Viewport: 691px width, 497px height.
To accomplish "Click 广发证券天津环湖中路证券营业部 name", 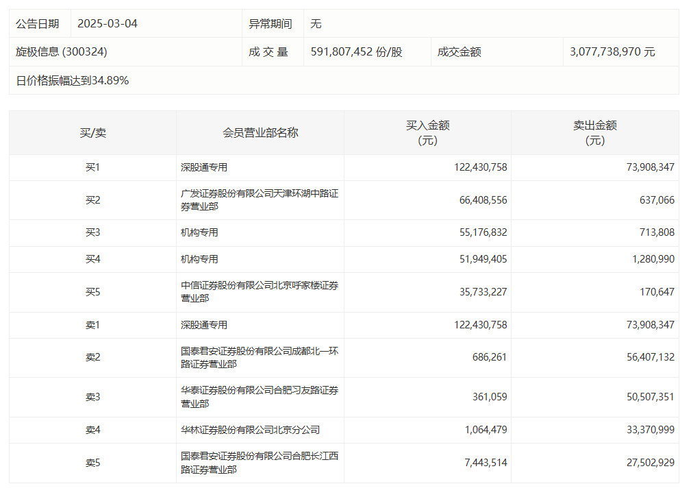I will (x=260, y=200).
